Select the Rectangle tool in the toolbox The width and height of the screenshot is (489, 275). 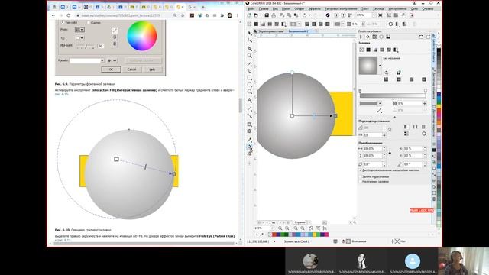click(250, 78)
